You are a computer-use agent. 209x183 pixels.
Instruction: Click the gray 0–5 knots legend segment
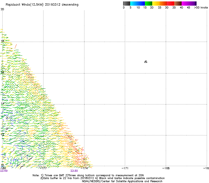point(127,3)
